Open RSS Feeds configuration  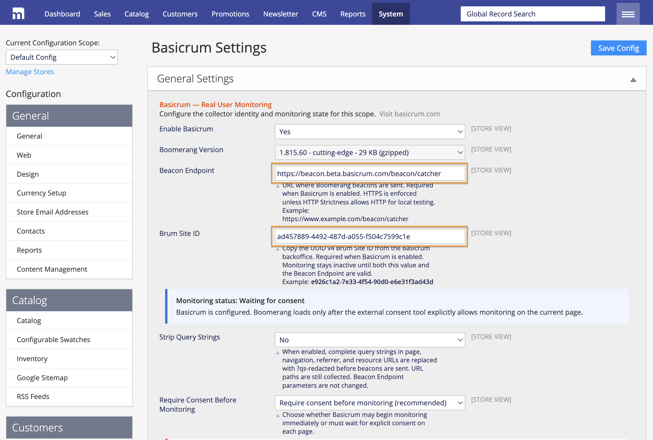(x=69, y=396)
